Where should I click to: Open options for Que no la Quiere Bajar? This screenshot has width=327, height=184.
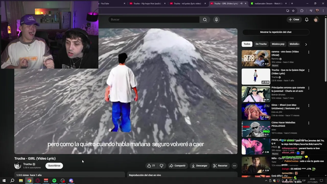click(309, 71)
